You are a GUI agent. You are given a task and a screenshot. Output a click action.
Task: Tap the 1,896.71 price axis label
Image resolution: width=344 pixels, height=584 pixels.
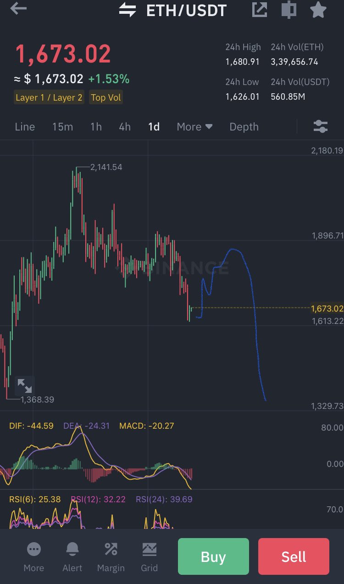327,236
